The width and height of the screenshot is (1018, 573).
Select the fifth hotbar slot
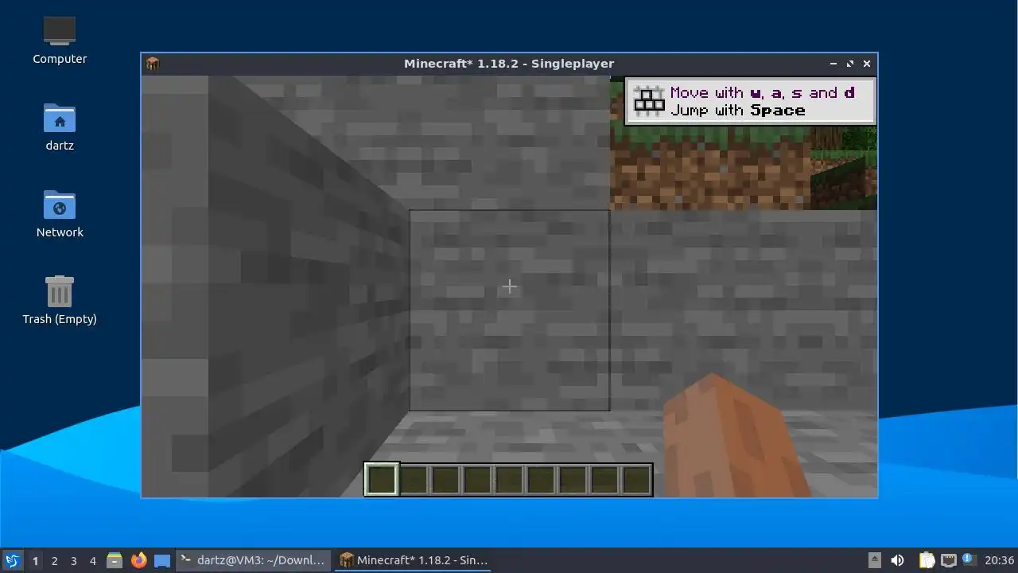509,479
